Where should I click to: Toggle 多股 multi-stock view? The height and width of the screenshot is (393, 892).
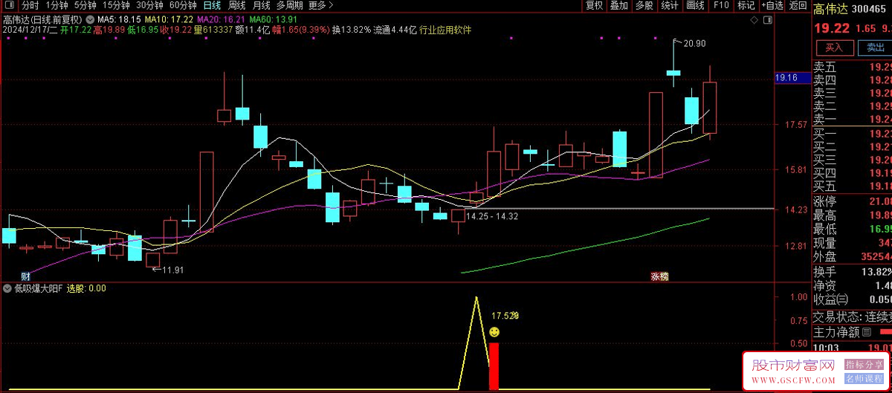644,5
